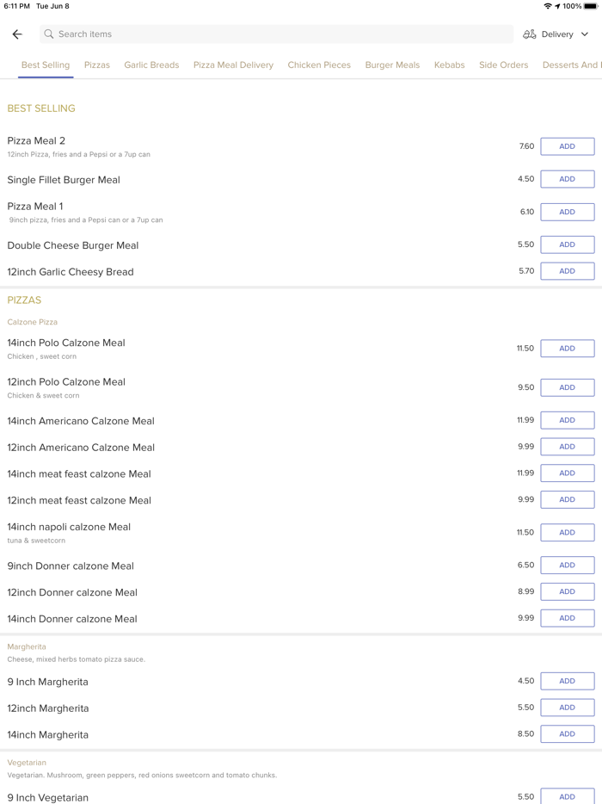This screenshot has width=602, height=804.
Task: Switch to the Pizzas tab
Action: tap(97, 65)
